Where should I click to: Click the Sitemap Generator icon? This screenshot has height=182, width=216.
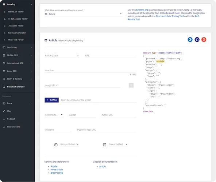click(x=5, y=33)
